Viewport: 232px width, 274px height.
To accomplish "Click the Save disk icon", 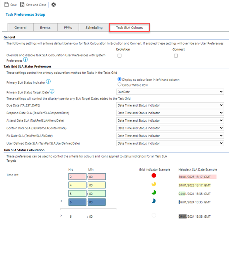I will point(7,5).
